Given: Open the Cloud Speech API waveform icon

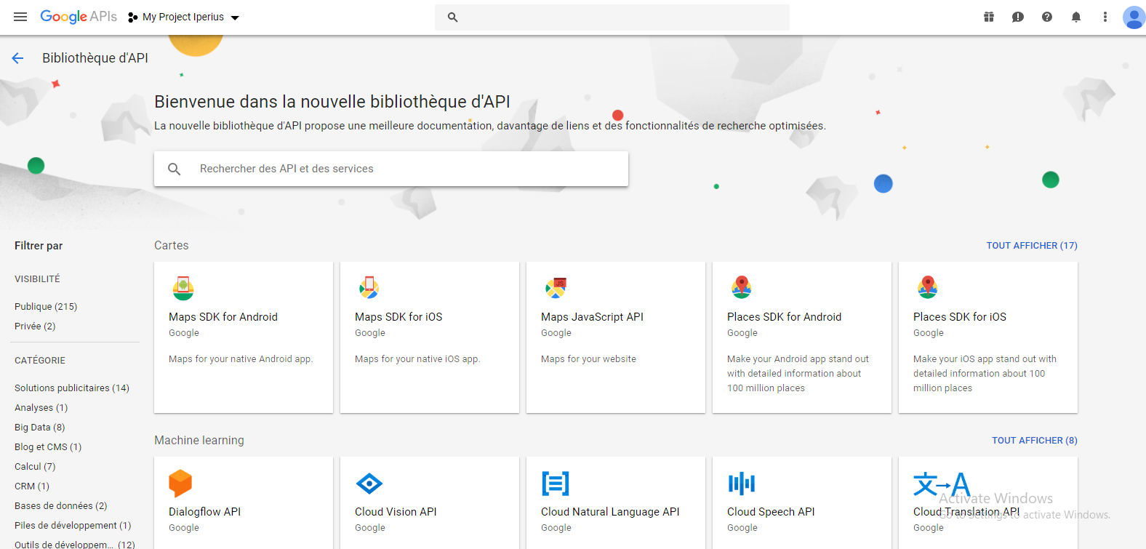Looking at the screenshot, I should click(742, 484).
